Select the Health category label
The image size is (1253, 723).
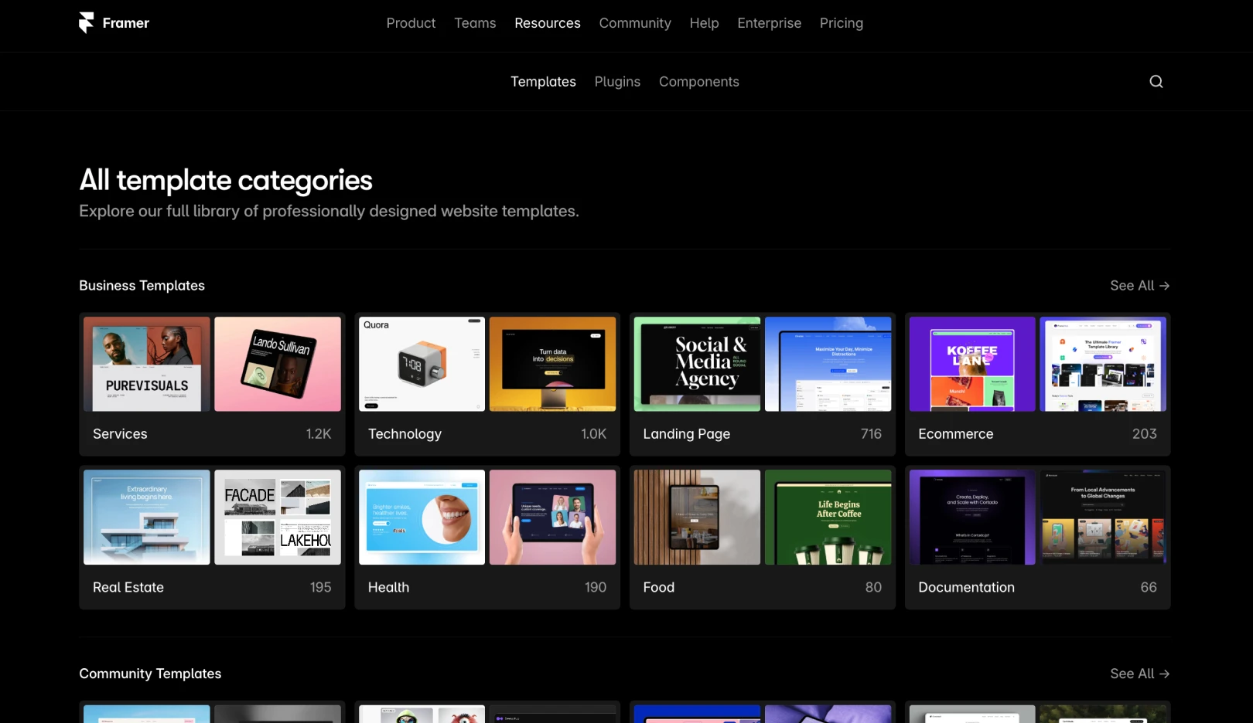point(388,587)
